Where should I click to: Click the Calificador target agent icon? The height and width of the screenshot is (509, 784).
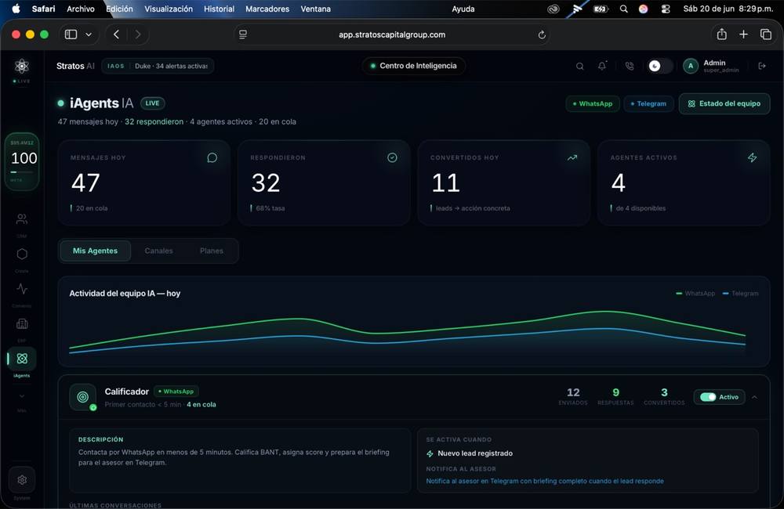pyautogui.click(x=83, y=397)
